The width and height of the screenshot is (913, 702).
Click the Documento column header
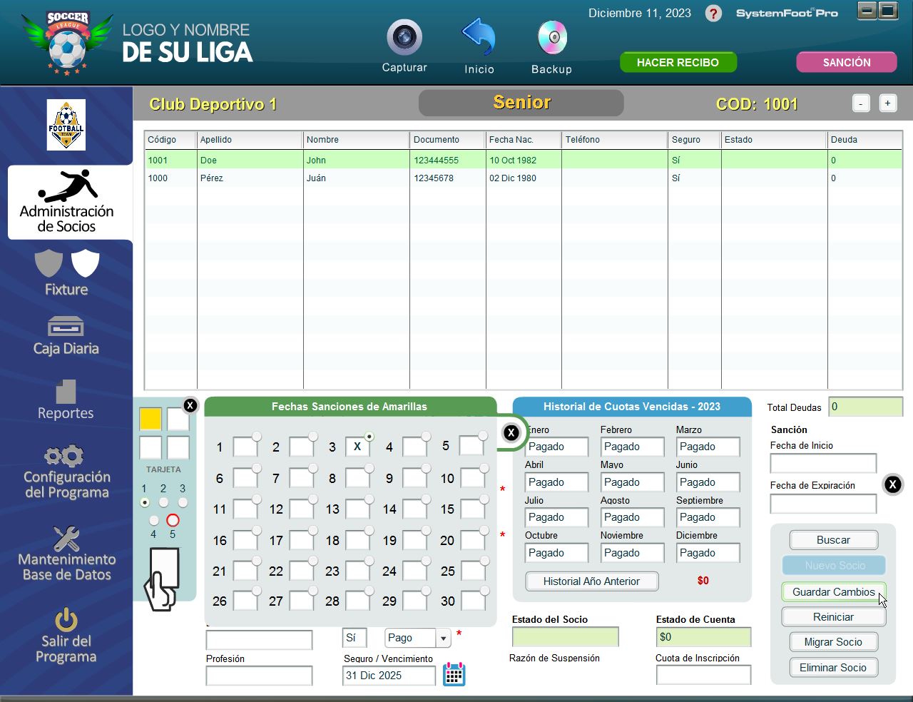[447, 140]
